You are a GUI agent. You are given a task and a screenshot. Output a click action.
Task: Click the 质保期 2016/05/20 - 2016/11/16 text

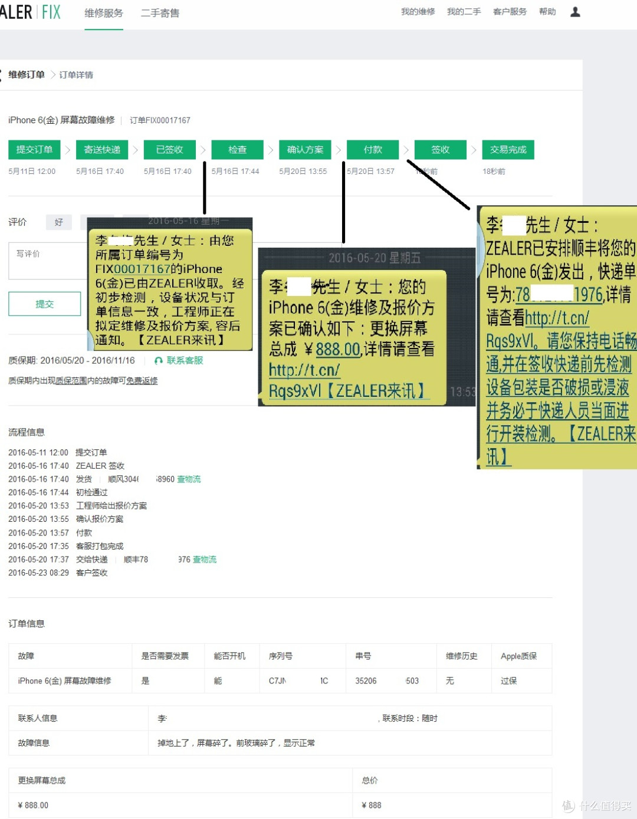click(71, 360)
